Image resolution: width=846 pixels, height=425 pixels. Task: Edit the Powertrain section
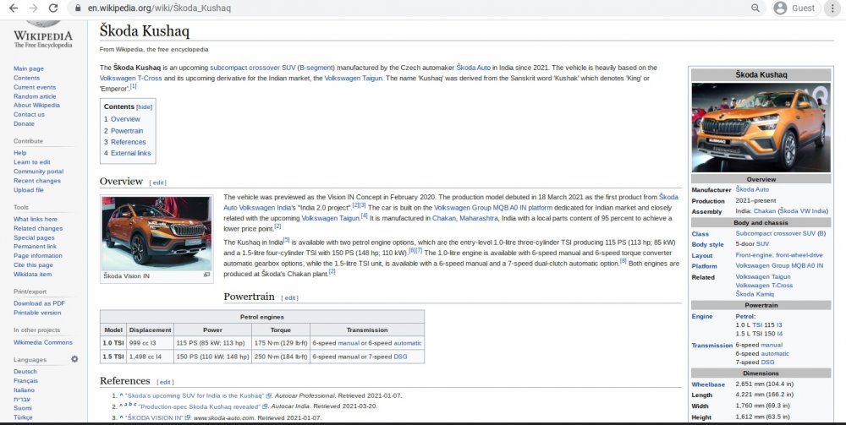[290, 298]
